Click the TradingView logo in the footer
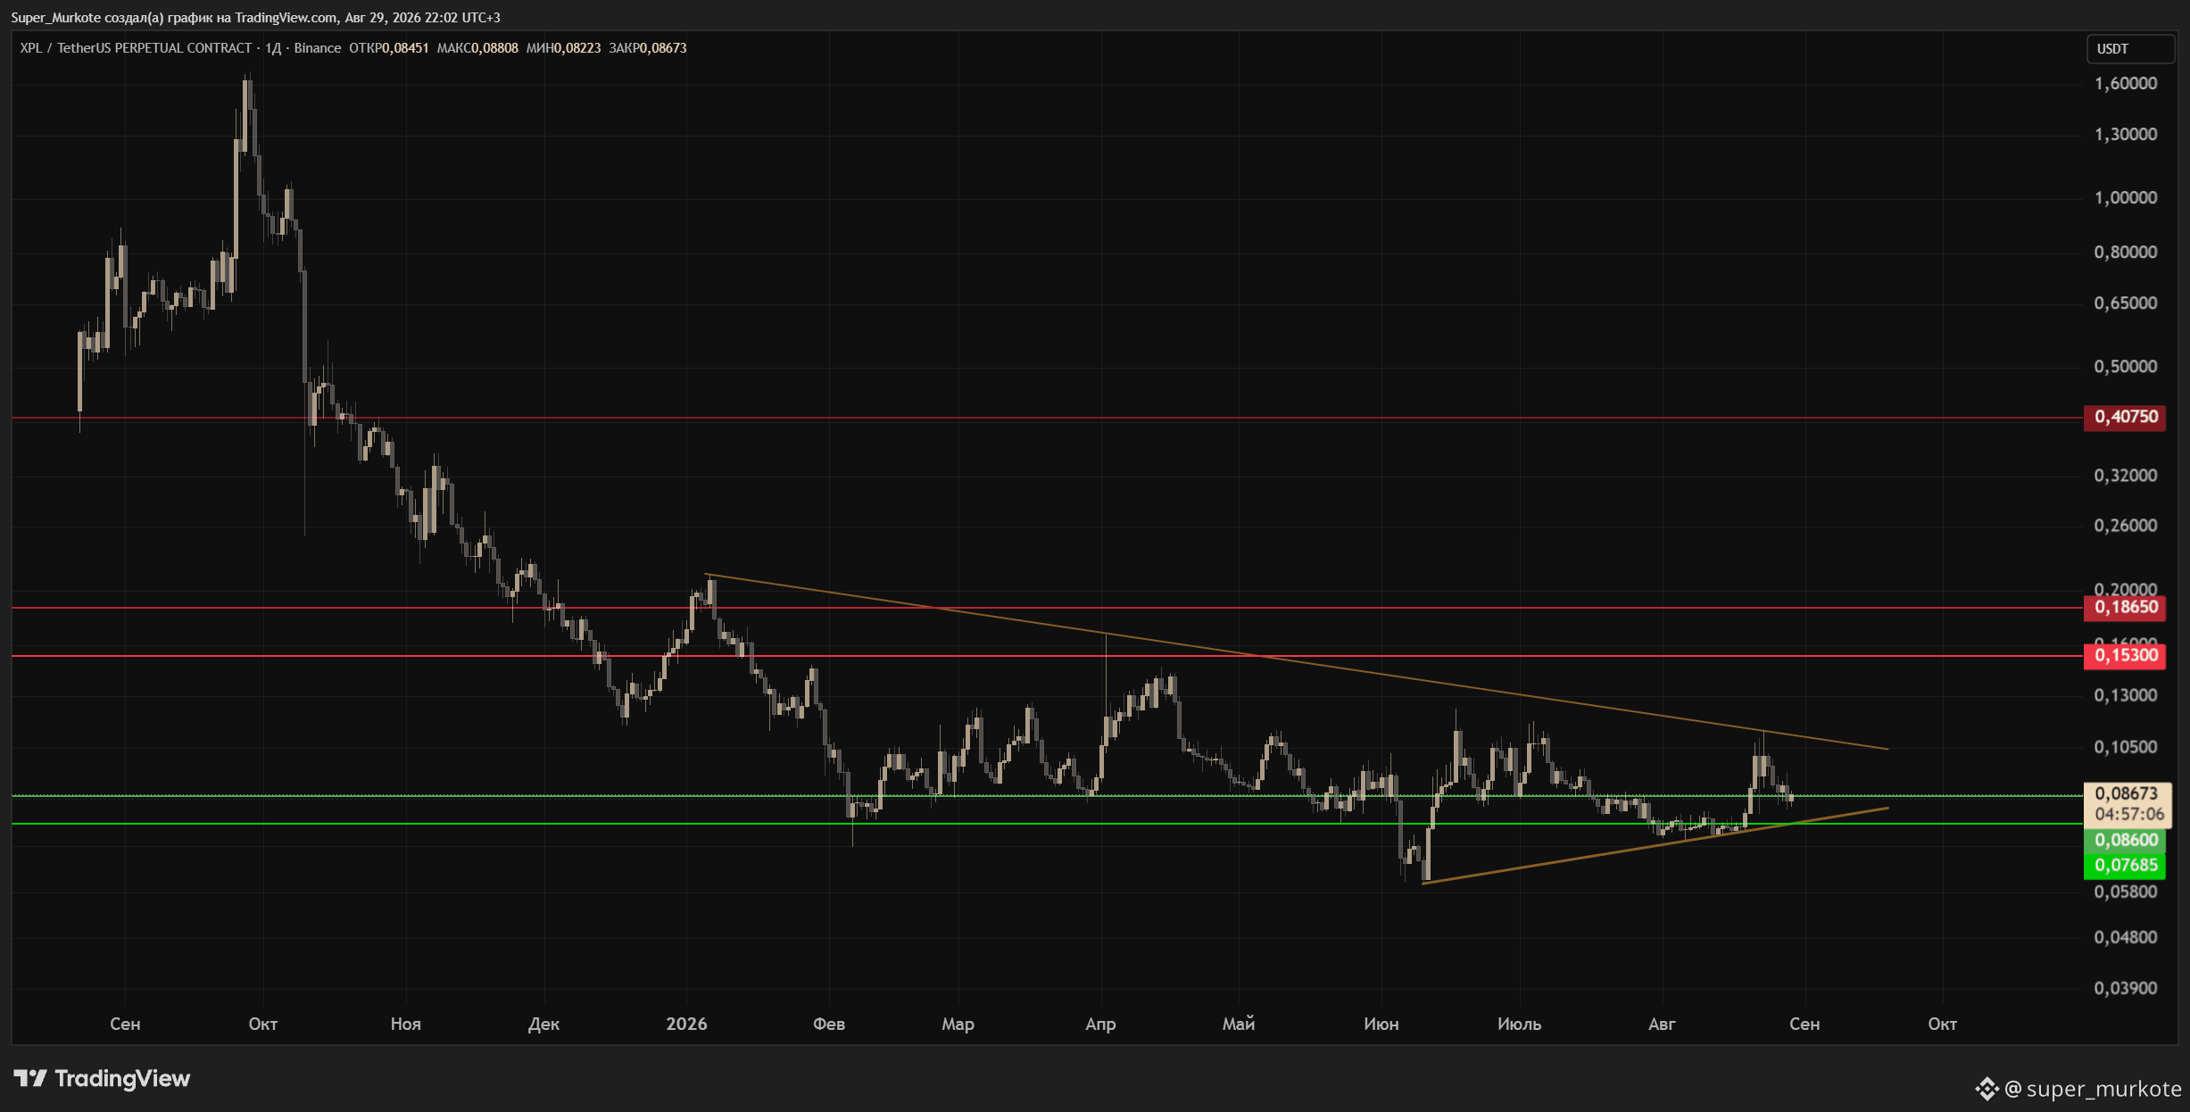 [102, 1079]
